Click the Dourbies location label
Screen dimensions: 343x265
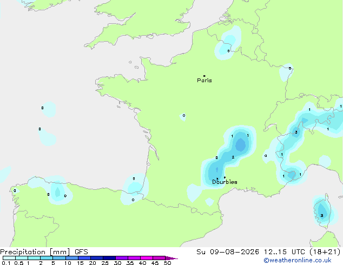click(225, 182)
